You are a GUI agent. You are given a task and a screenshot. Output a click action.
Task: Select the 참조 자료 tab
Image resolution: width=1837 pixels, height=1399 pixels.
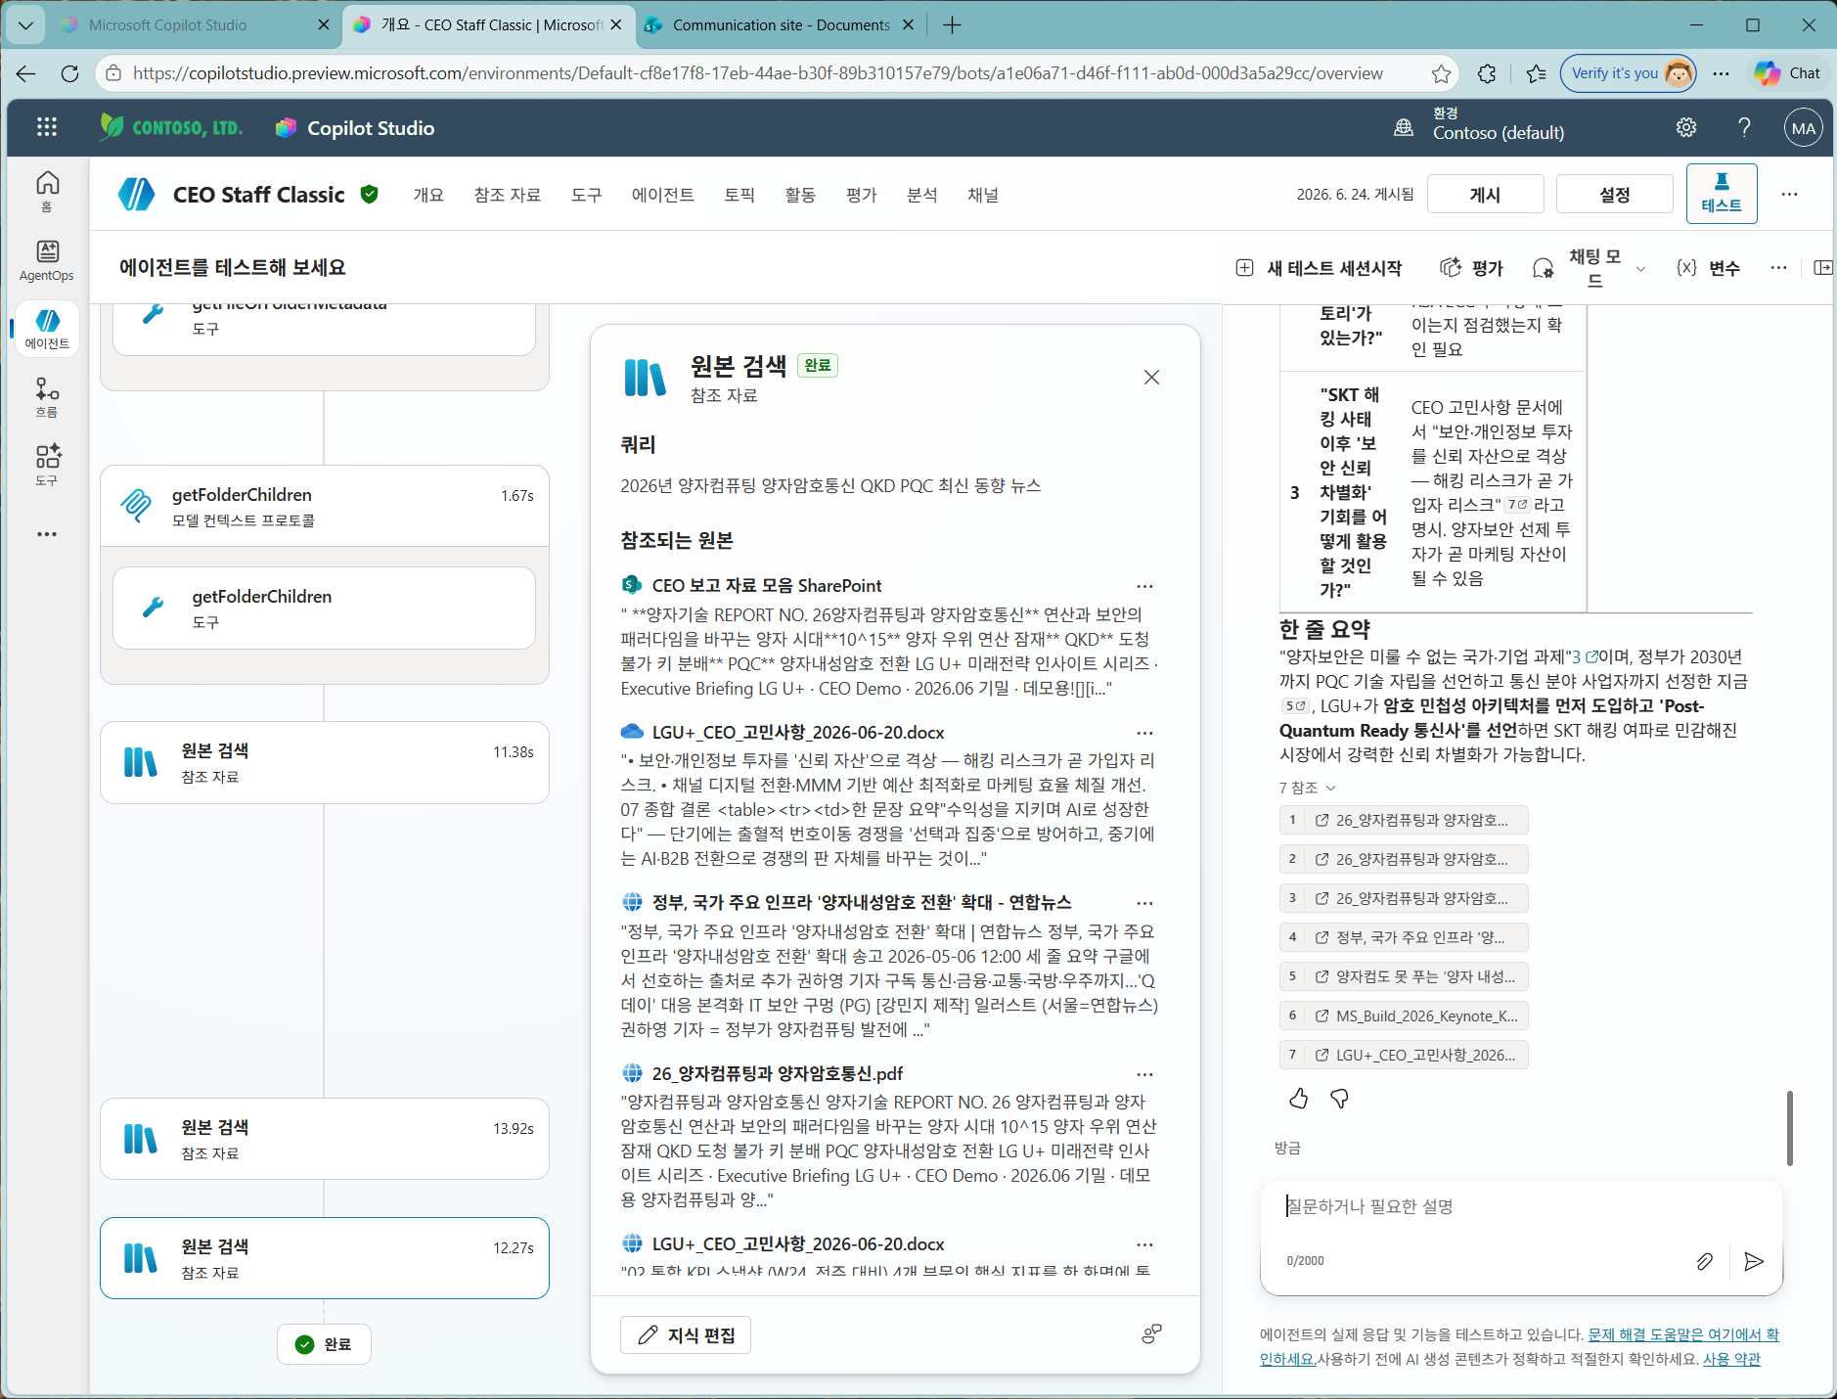[x=508, y=195]
